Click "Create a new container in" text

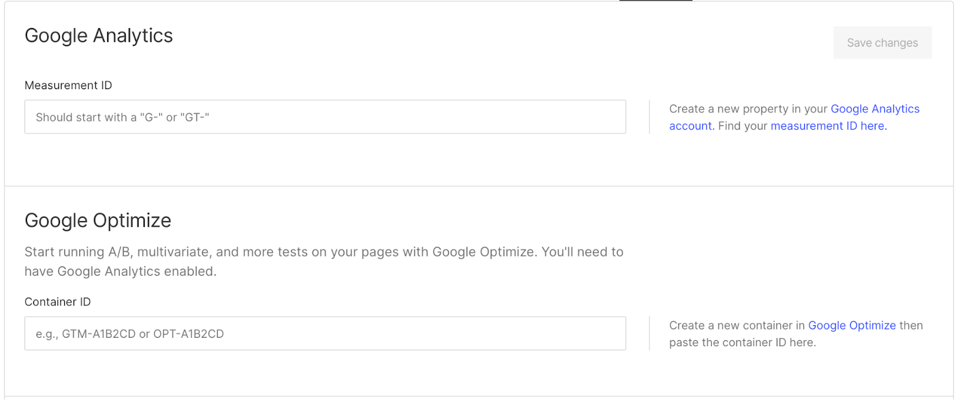click(x=737, y=325)
